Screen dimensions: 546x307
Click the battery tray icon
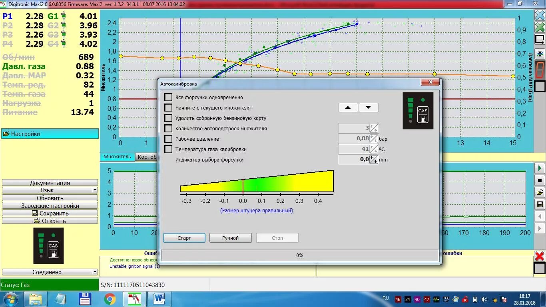pos(475,299)
